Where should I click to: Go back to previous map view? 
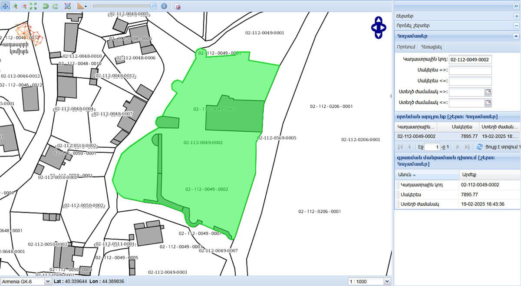pyautogui.click(x=46, y=6)
